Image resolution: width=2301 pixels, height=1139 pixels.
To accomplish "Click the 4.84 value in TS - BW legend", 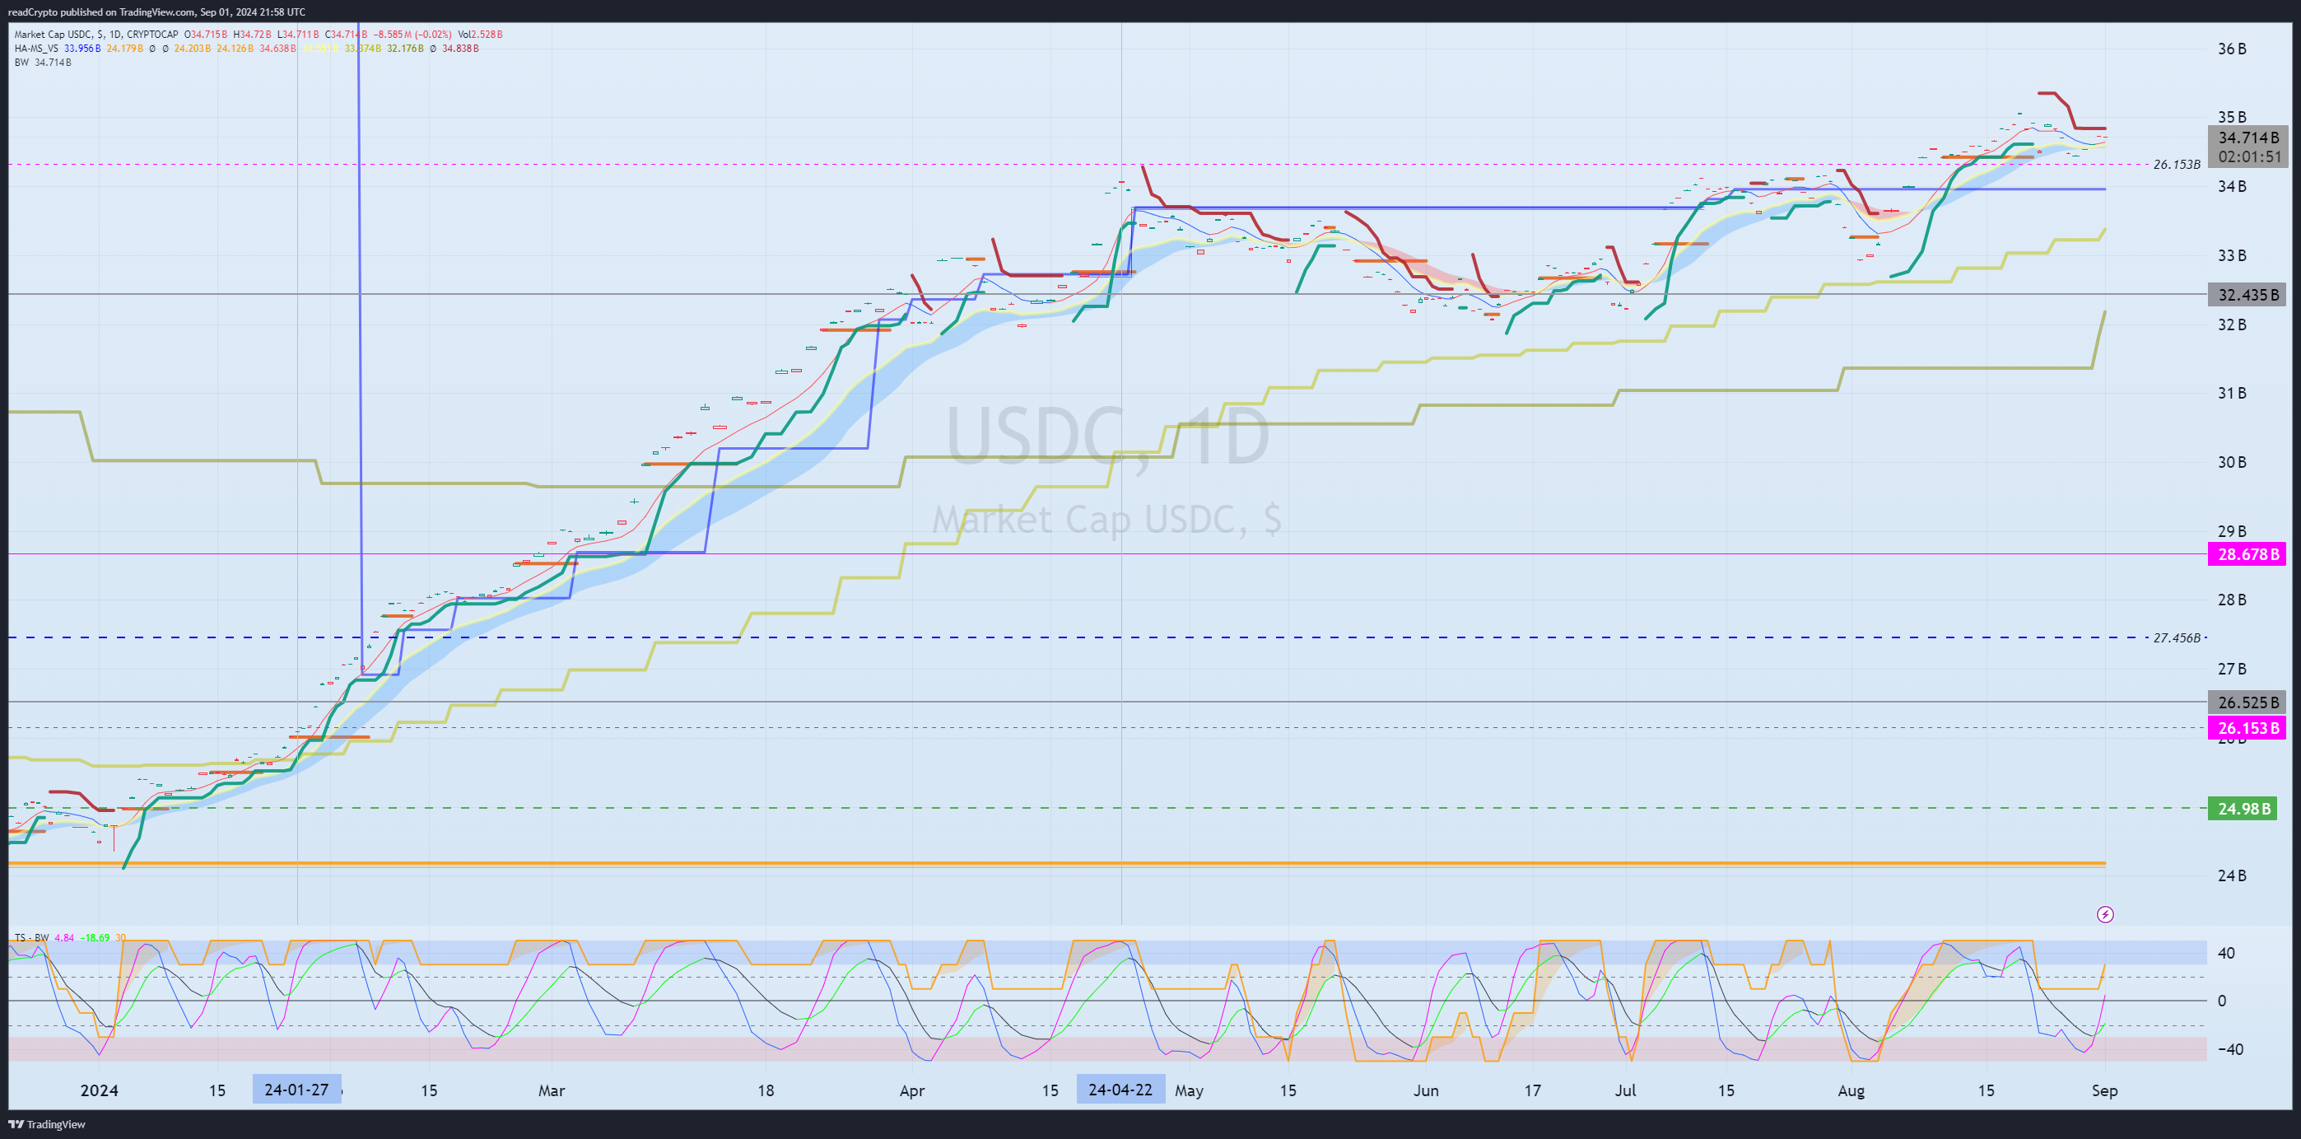I will click(x=64, y=938).
